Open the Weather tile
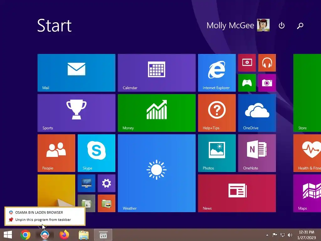The height and width of the screenshot is (241, 321). tap(157, 173)
